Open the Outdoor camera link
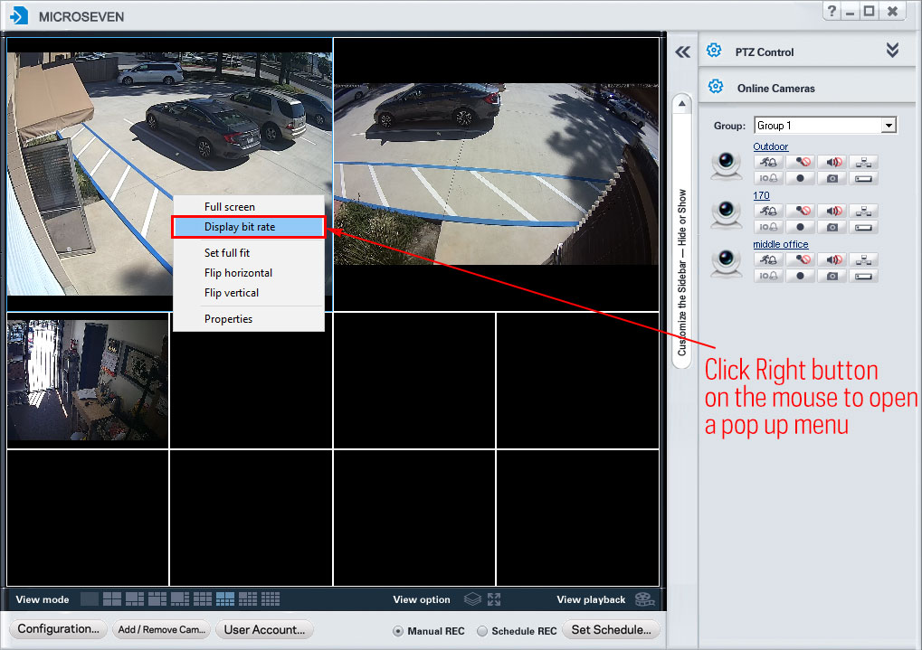Screen dimensions: 922x650 (x=770, y=146)
